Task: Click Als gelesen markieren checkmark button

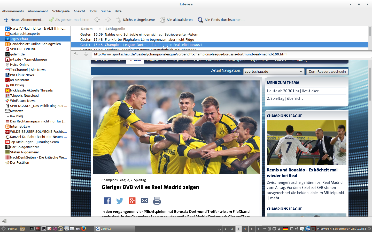Action: click(69, 20)
